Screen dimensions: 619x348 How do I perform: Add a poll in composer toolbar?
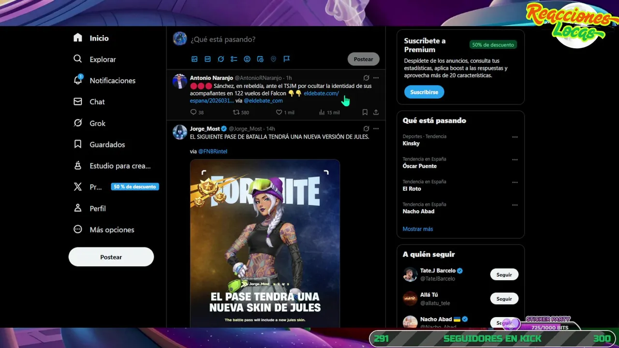234,59
